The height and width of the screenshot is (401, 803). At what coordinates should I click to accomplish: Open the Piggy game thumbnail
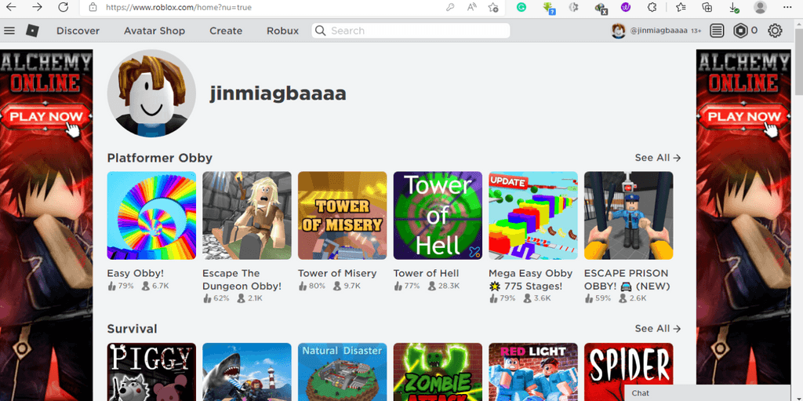pos(151,372)
